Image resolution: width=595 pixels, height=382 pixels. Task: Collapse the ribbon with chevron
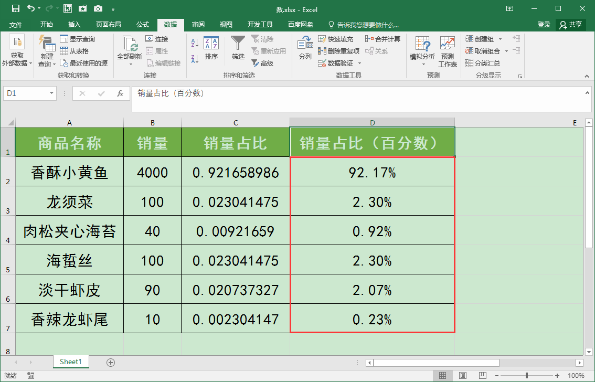587,76
